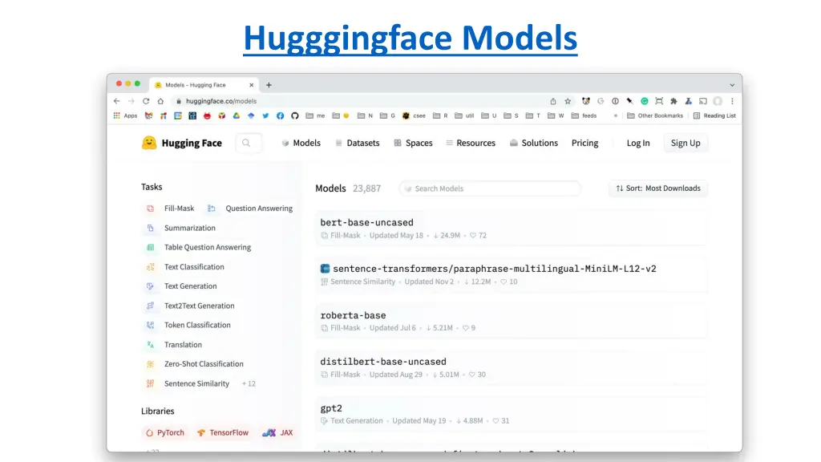The width and height of the screenshot is (821, 462).
Task: Expand the Solutions menu
Action: pyautogui.click(x=533, y=143)
